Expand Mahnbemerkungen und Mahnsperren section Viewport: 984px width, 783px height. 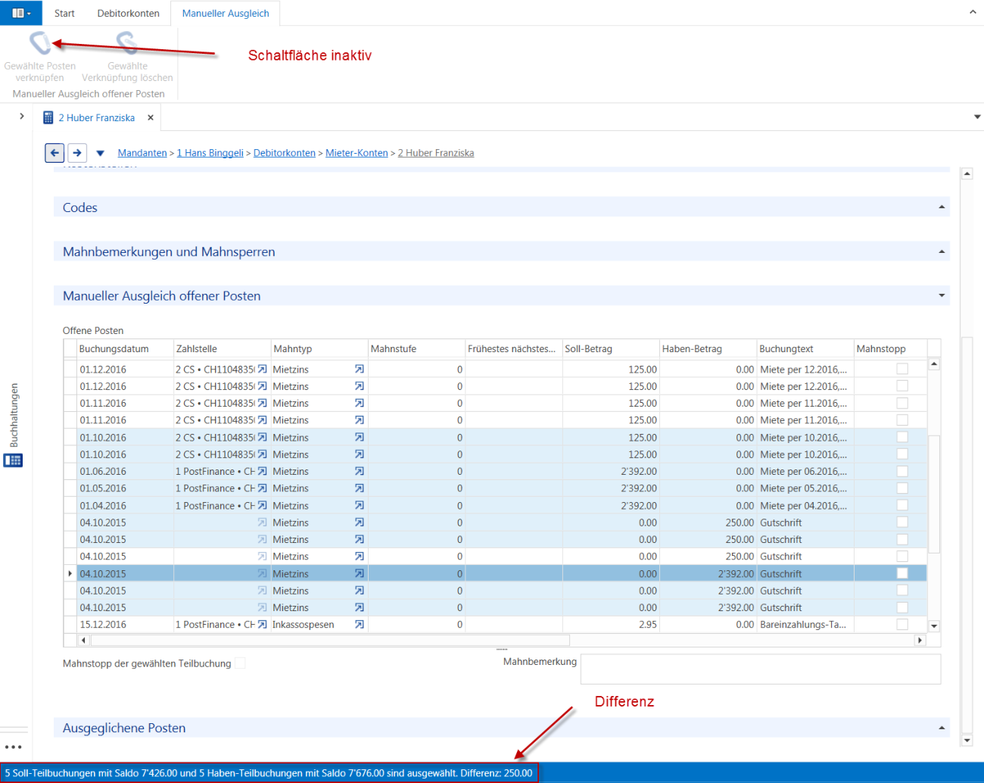(x=942, y=251)
